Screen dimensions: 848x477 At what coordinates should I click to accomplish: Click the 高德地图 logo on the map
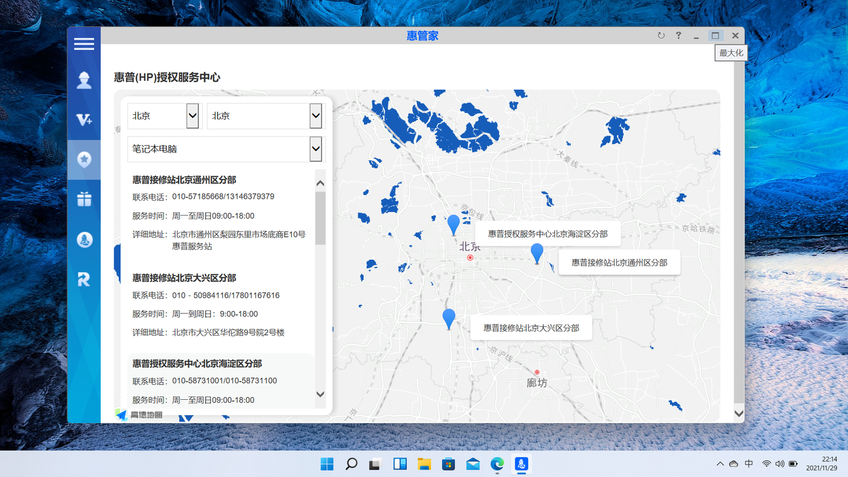click(x=140, y=415)
